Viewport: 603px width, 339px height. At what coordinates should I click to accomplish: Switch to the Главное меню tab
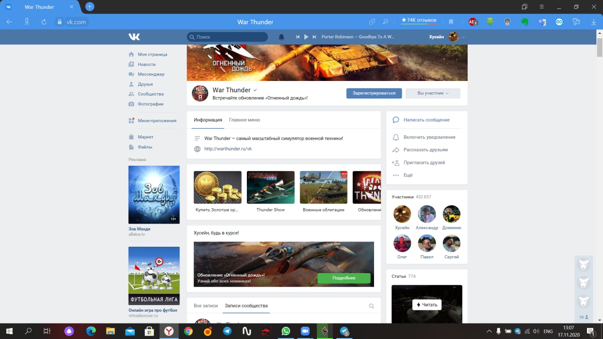(x=244, y=120)
